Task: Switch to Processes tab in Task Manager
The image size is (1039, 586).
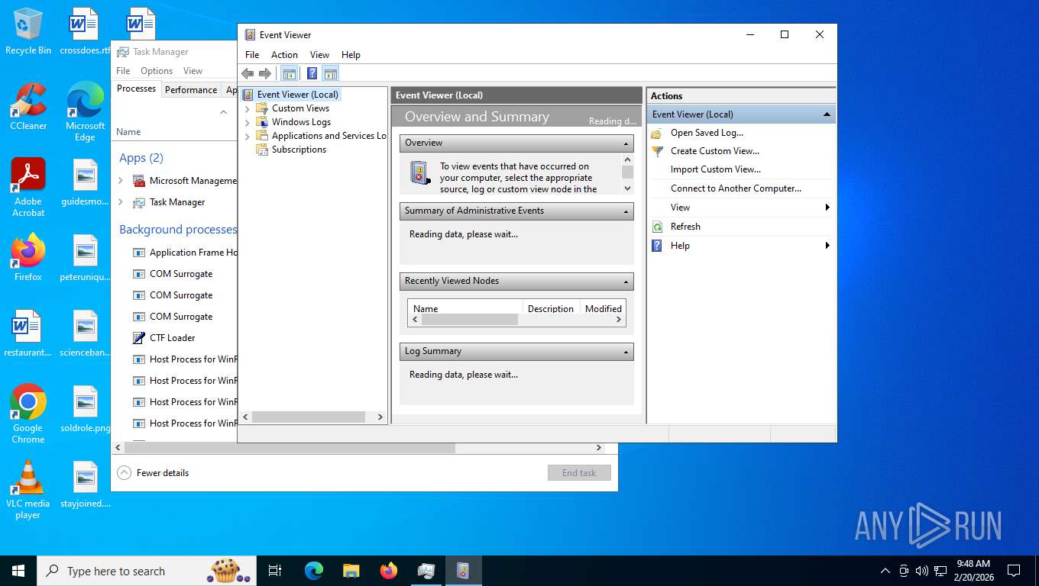Action: tap(137, 89)
